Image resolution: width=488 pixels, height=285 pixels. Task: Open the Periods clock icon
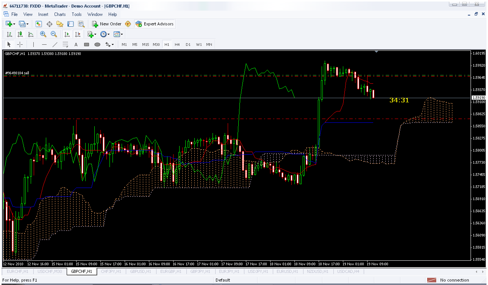[103, 34]
